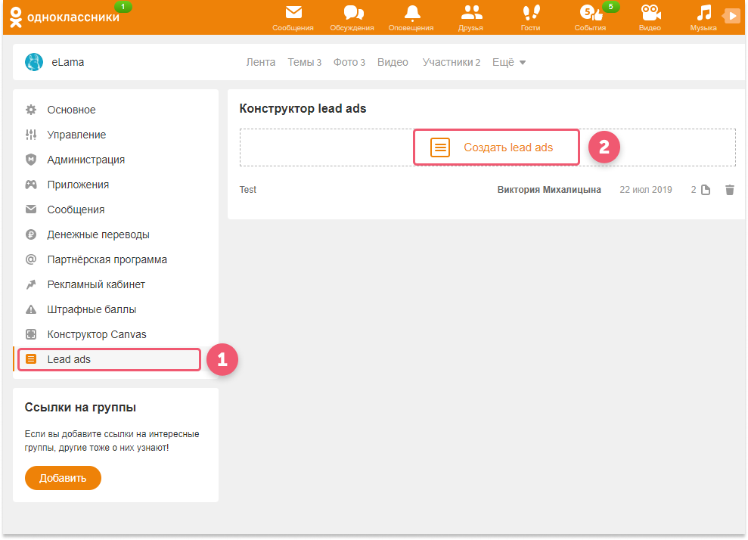Open the События icon in top bar
This screenshot has width=748, height=540.
[x=589, y=13]
